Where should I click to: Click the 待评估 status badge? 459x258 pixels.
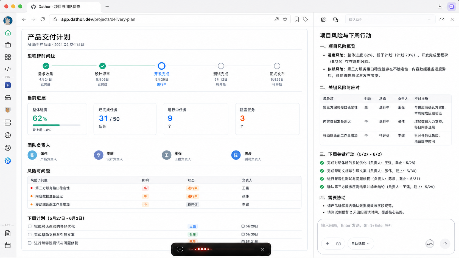click(192, 205)
